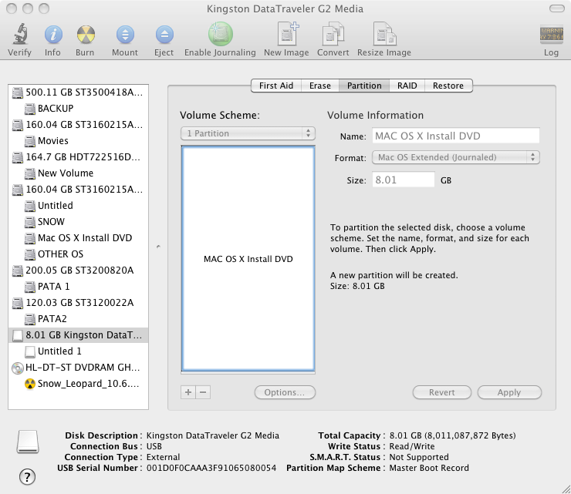The height and width of the screenshot is (494, 571).
Task: Open the Log toolbar icon
Action: click(x=551, y=35)
